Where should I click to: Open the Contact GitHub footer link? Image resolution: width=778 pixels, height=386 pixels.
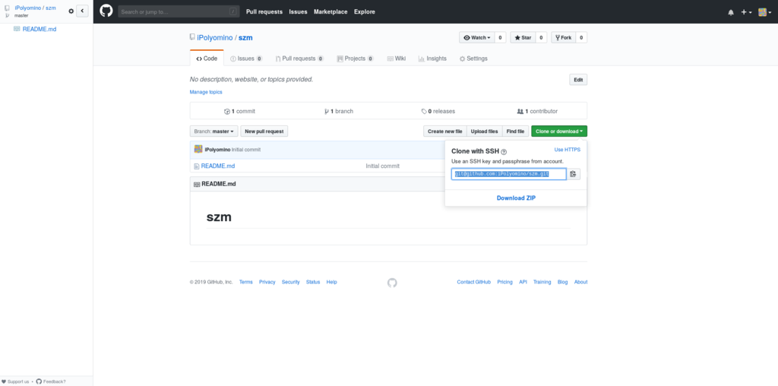(474, 283)
